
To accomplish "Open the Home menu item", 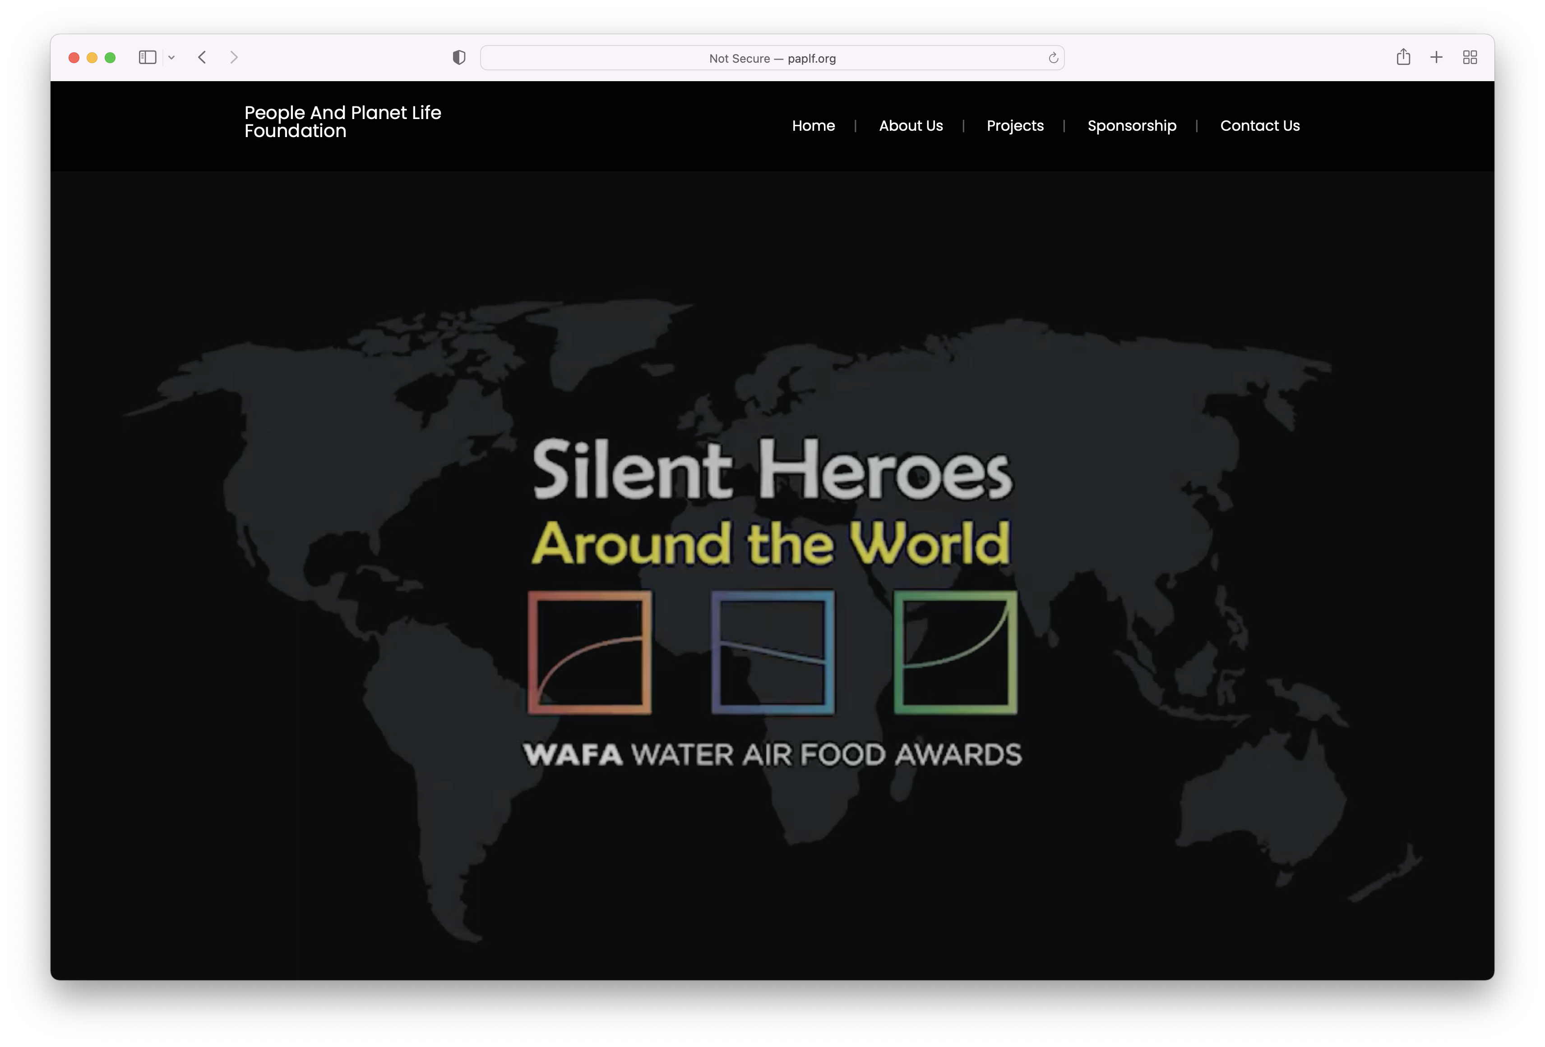I will (x=813, y=125).
